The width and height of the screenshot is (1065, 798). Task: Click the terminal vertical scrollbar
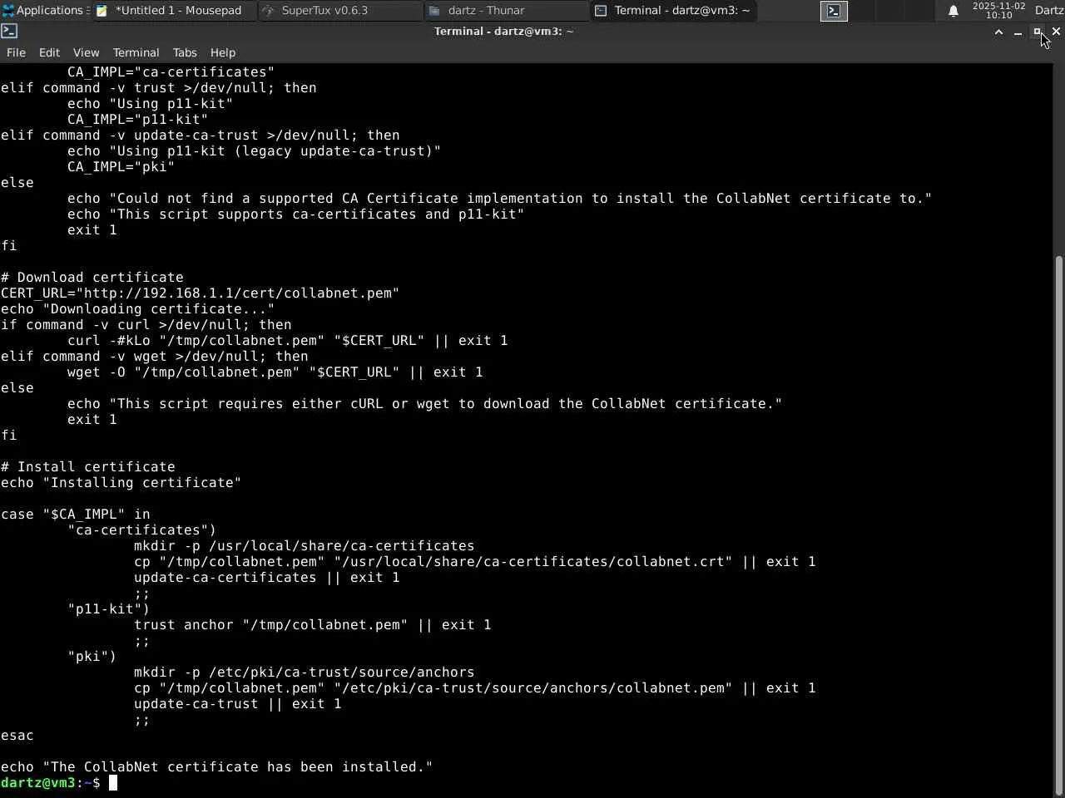pos(1058,524)
